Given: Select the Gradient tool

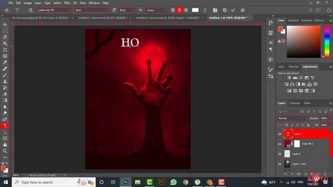Looking at the screenshot, I should [5, 100].
